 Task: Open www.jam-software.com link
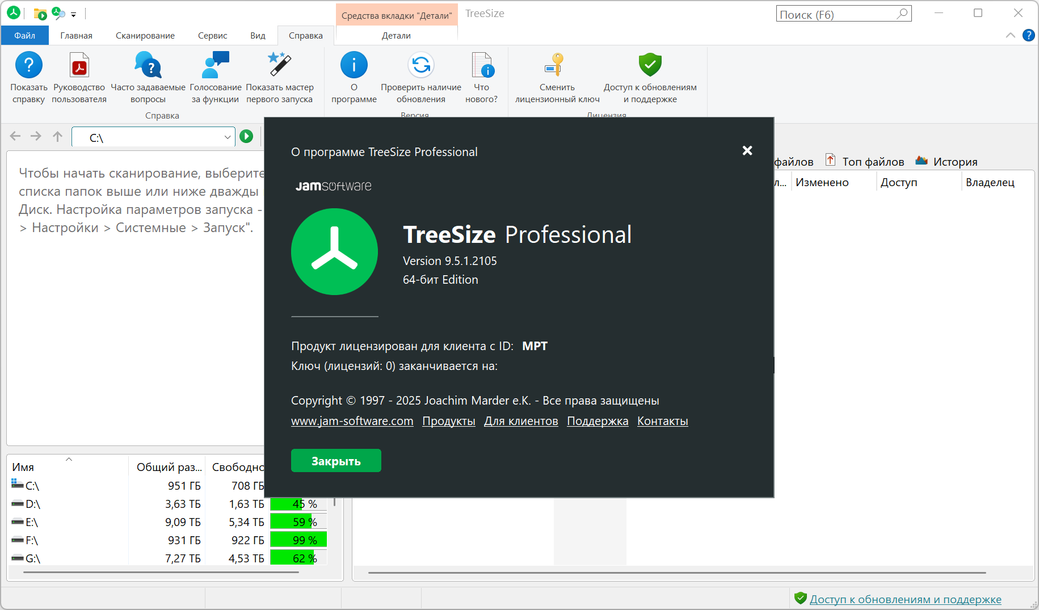(352, 421)
